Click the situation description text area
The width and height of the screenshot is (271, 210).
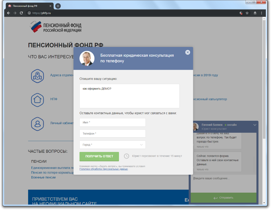[129, 96]
